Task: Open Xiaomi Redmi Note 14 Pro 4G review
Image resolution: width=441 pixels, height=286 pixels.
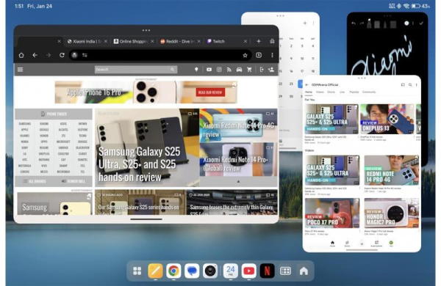Action: click(238, 125)
